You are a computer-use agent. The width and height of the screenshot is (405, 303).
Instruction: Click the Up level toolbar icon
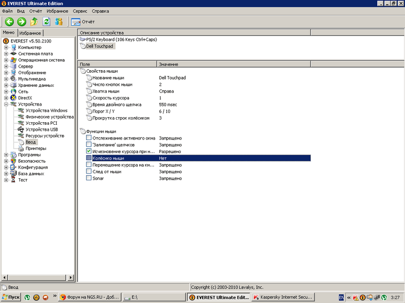point(34,22)
